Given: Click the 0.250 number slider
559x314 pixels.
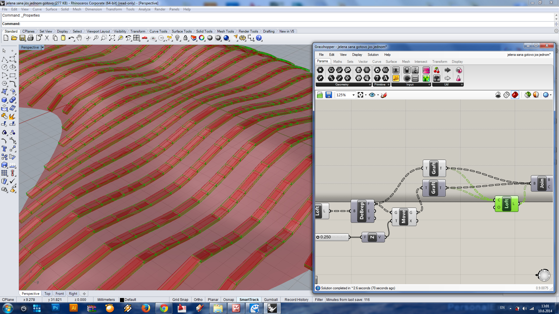Looking at the screenshot, I should [x=332, y=237].
